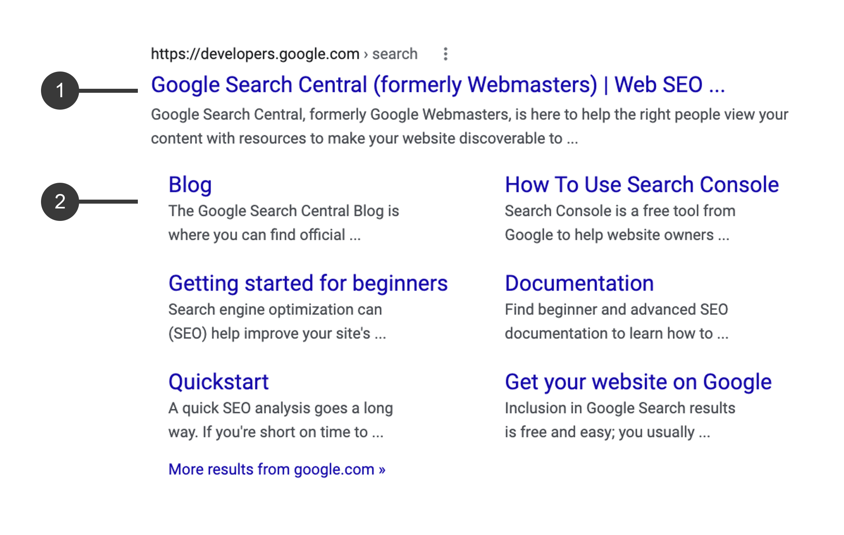This screenshot has height=535, width=844.
Task: Open the Google Search Central result title
Action: [x=437, y=85]
